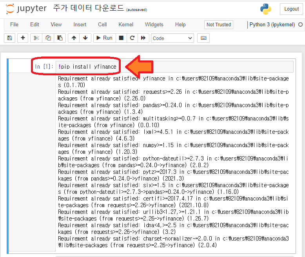Click the output collapse area left of output

[x=32, y=162]
